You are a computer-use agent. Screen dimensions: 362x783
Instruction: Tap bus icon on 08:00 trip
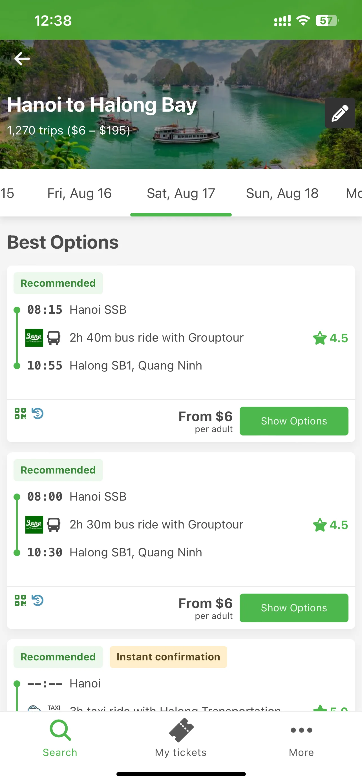tap(54, 525)
